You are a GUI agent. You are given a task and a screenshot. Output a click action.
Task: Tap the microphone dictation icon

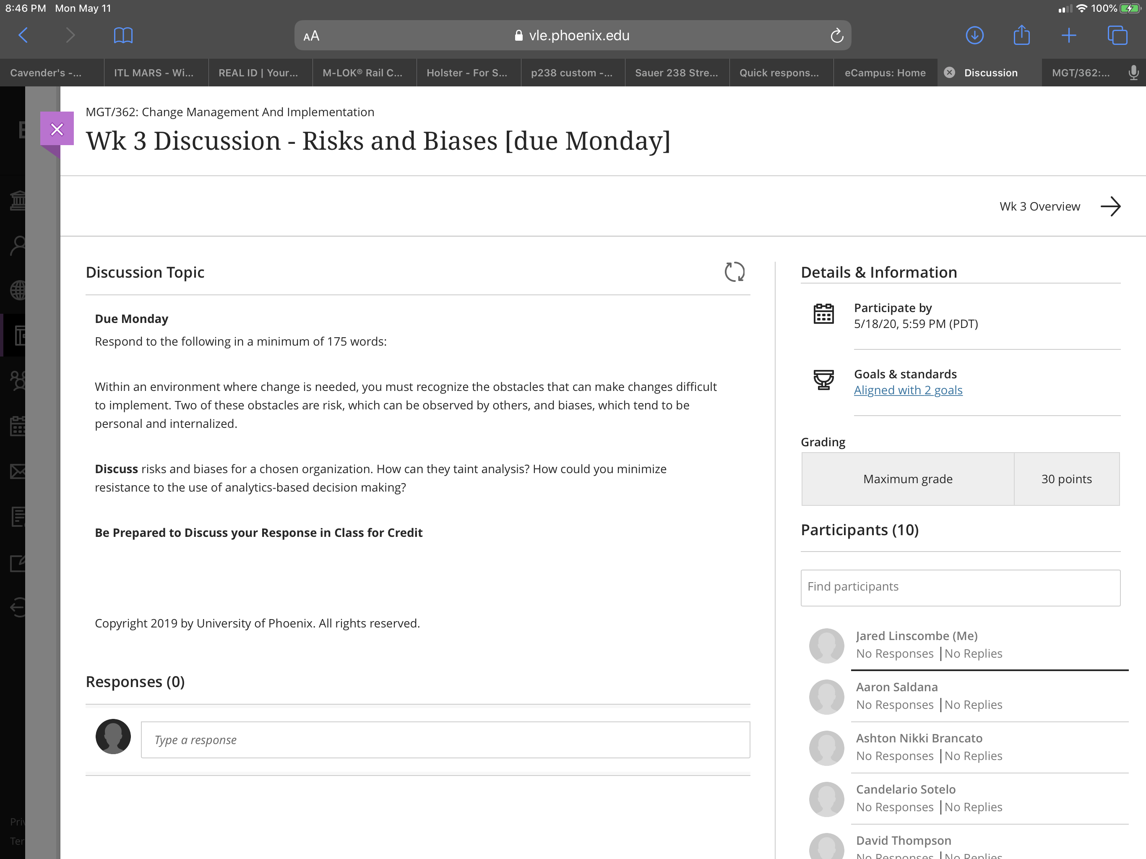tap(1133, 73)
